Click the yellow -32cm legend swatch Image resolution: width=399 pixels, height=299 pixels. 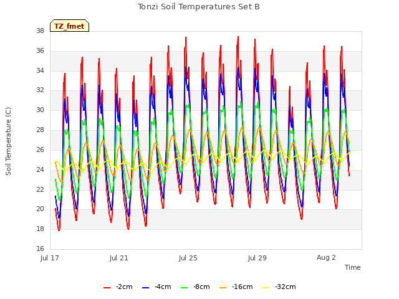pos(266,288)
